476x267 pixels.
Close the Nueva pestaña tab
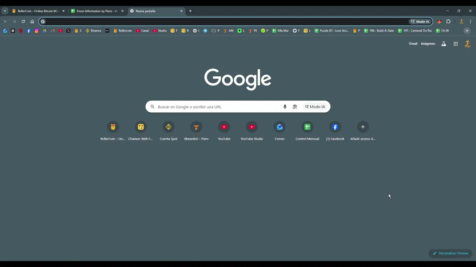tap(181, 11)
